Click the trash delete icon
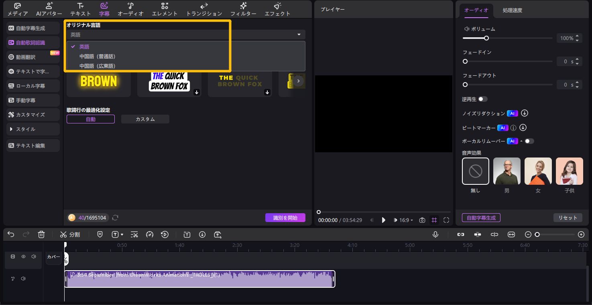The image size is (592, 305). pos(41,234)
